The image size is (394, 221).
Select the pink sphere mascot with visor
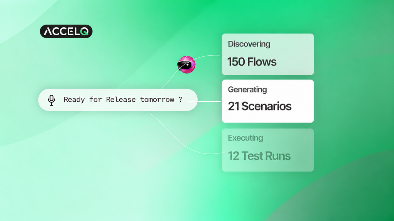pyautogui.click(x=186, y=64)
